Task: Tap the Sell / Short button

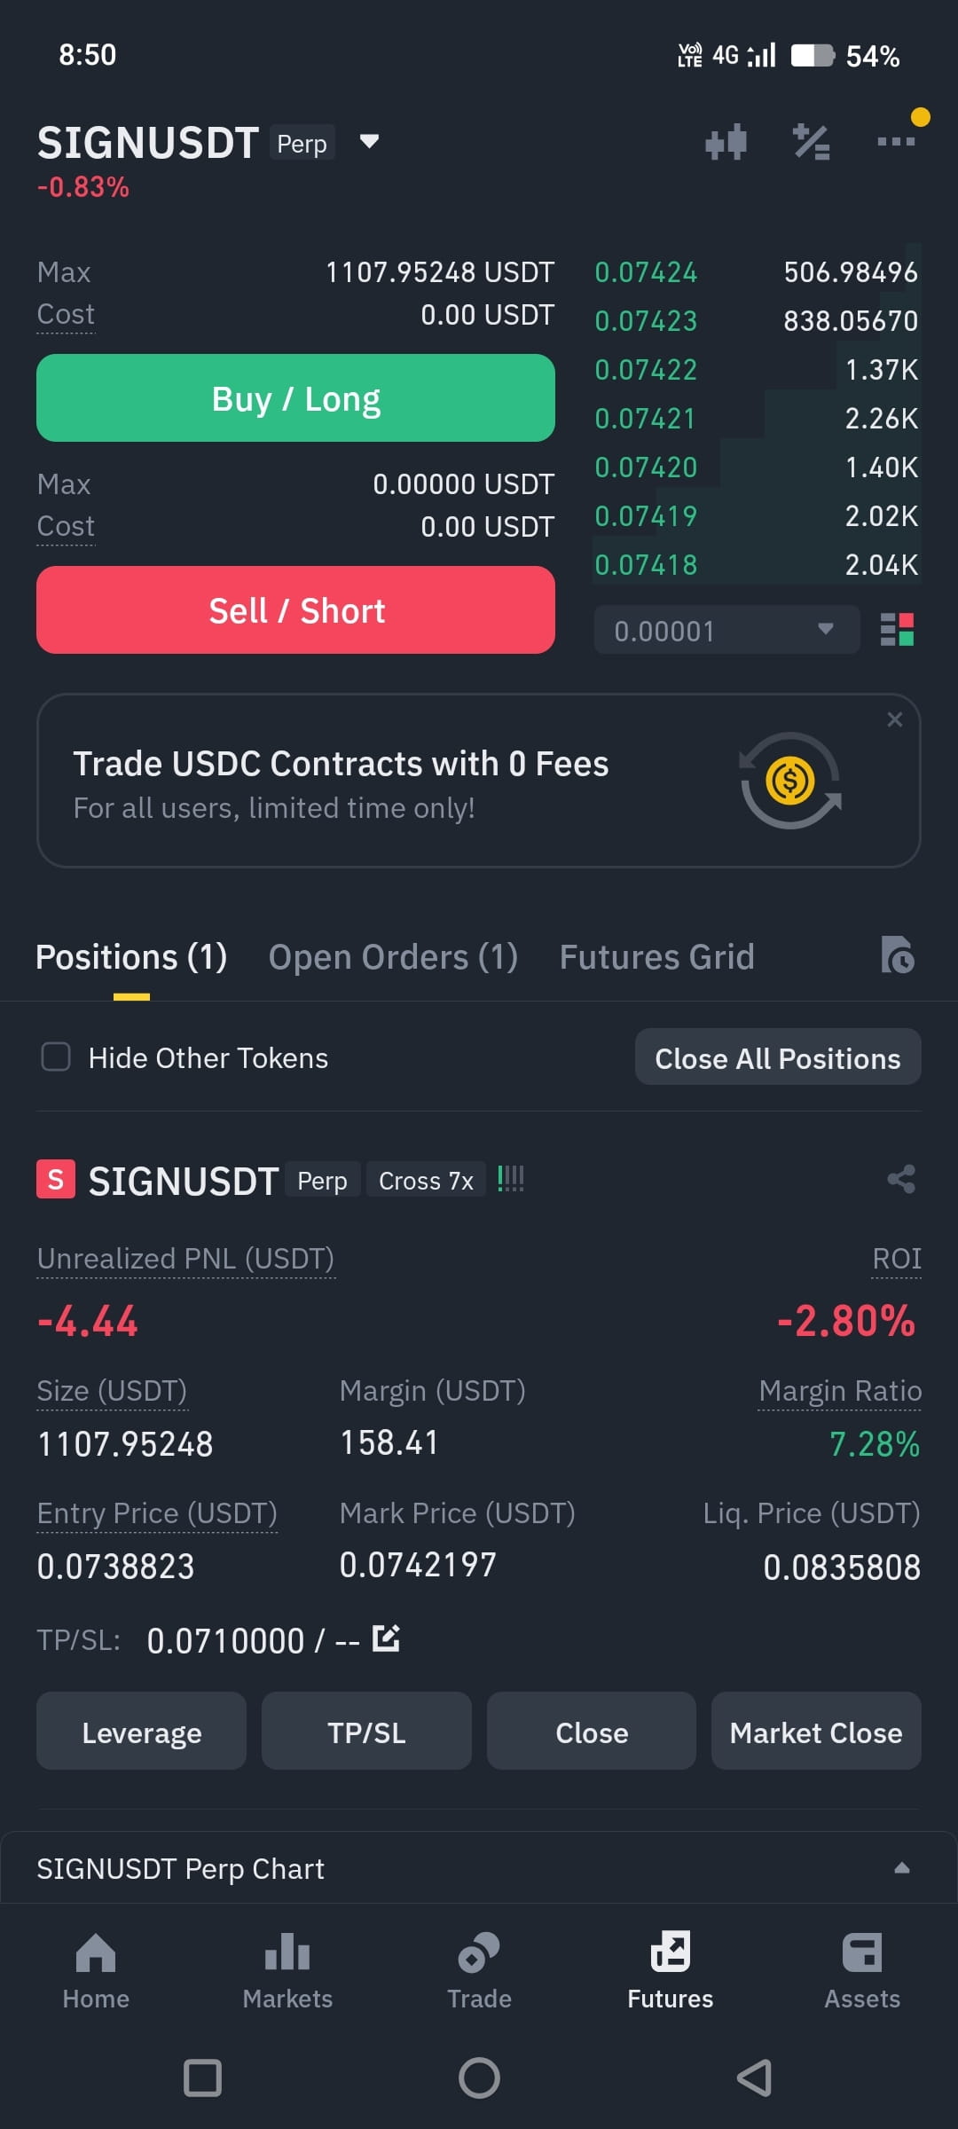Action: (295, 610)
